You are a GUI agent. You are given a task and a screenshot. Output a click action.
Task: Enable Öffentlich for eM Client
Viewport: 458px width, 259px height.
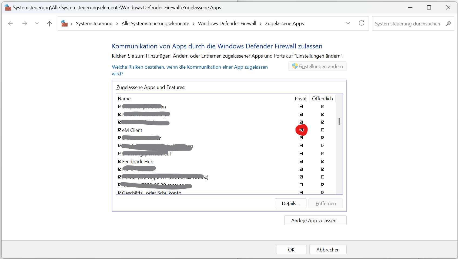click(323, 130)
